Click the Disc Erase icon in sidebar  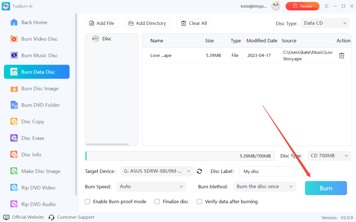[14, 138]
